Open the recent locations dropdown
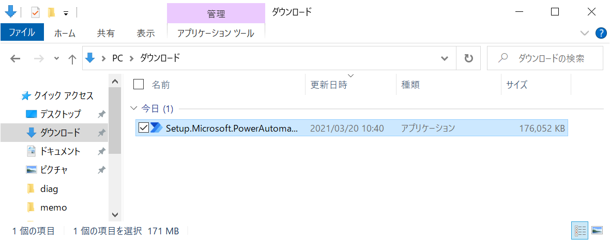The width and height of the screenshot is (610, 240). click(x=56, y=59)
